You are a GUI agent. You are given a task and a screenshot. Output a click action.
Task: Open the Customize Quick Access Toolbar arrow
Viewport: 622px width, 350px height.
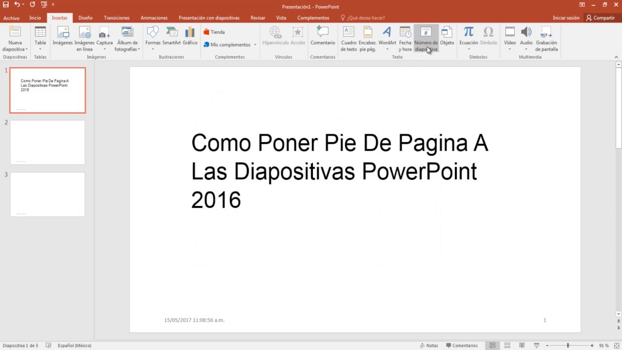coord(53,5)
